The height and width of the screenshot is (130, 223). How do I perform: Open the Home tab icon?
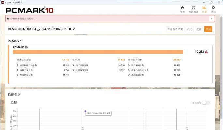point(182,8)
